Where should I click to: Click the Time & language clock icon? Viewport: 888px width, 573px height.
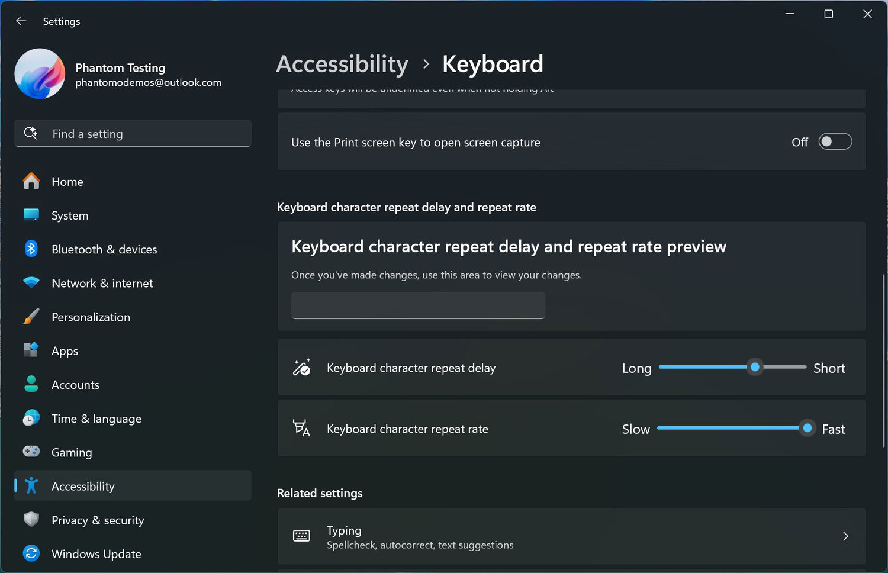31,419
